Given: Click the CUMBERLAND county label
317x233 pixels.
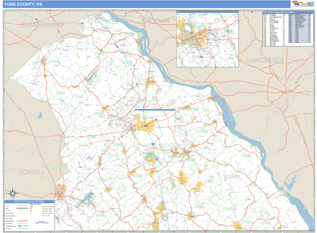Looking at the screenshot, I should 42,25.
